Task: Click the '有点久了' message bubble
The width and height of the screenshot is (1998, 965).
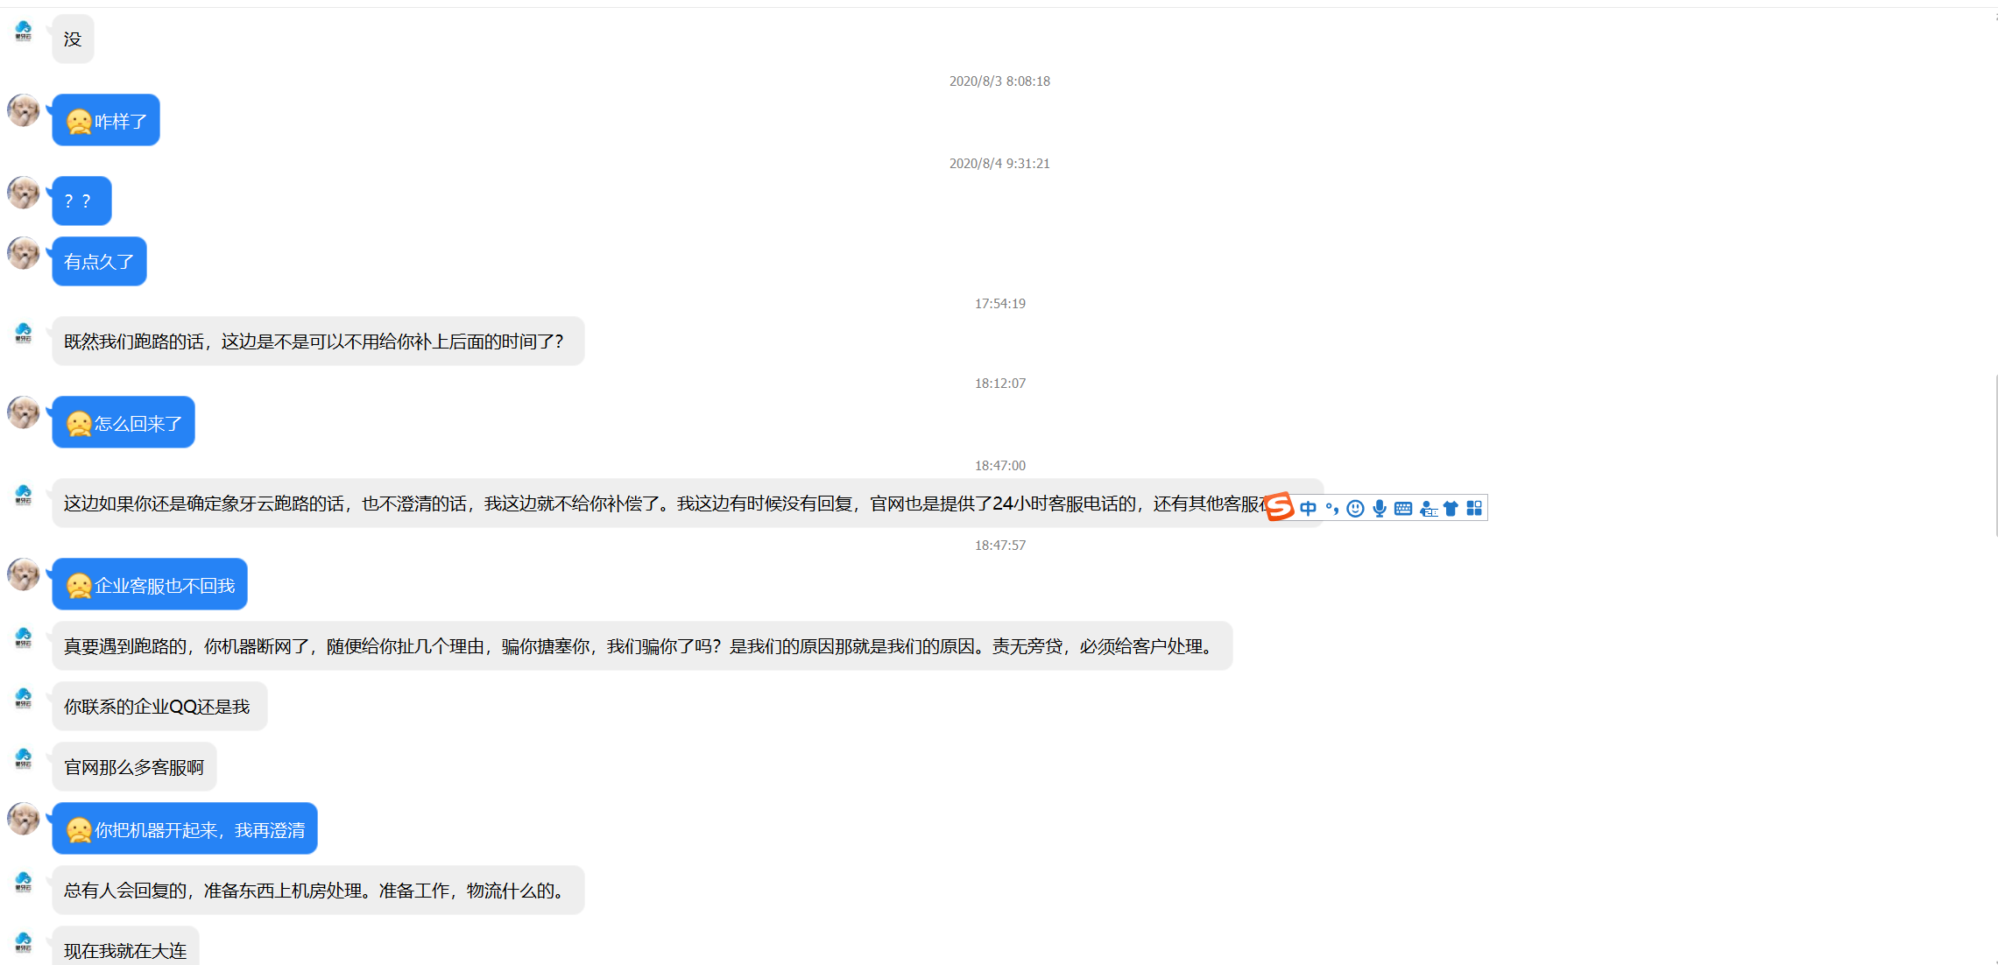Action: [99, 262]
